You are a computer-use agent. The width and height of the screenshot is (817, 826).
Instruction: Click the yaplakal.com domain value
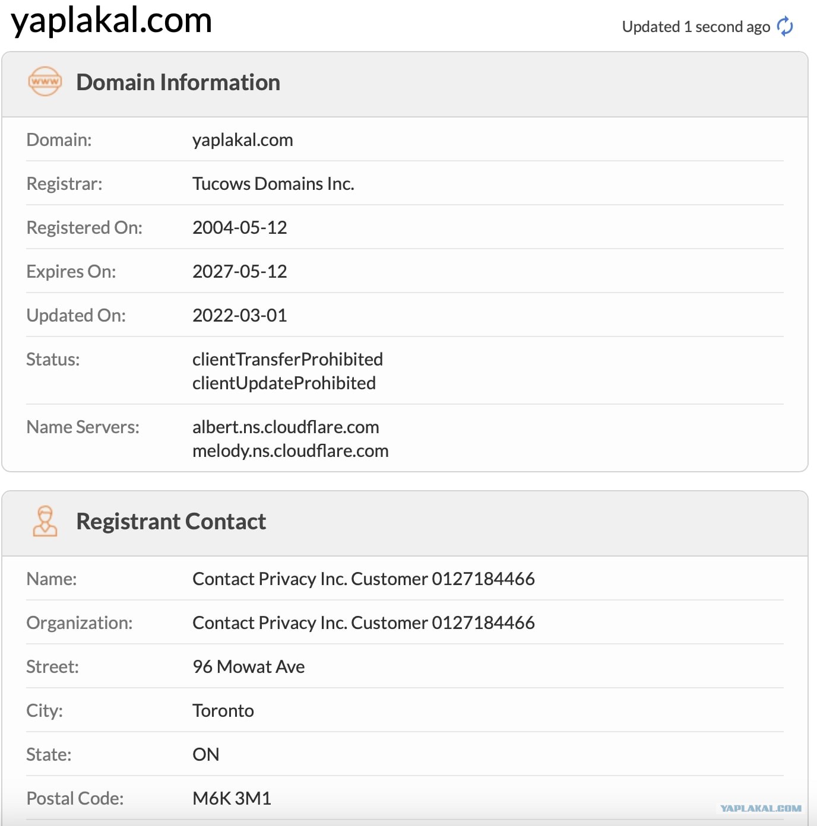(243, 140)
